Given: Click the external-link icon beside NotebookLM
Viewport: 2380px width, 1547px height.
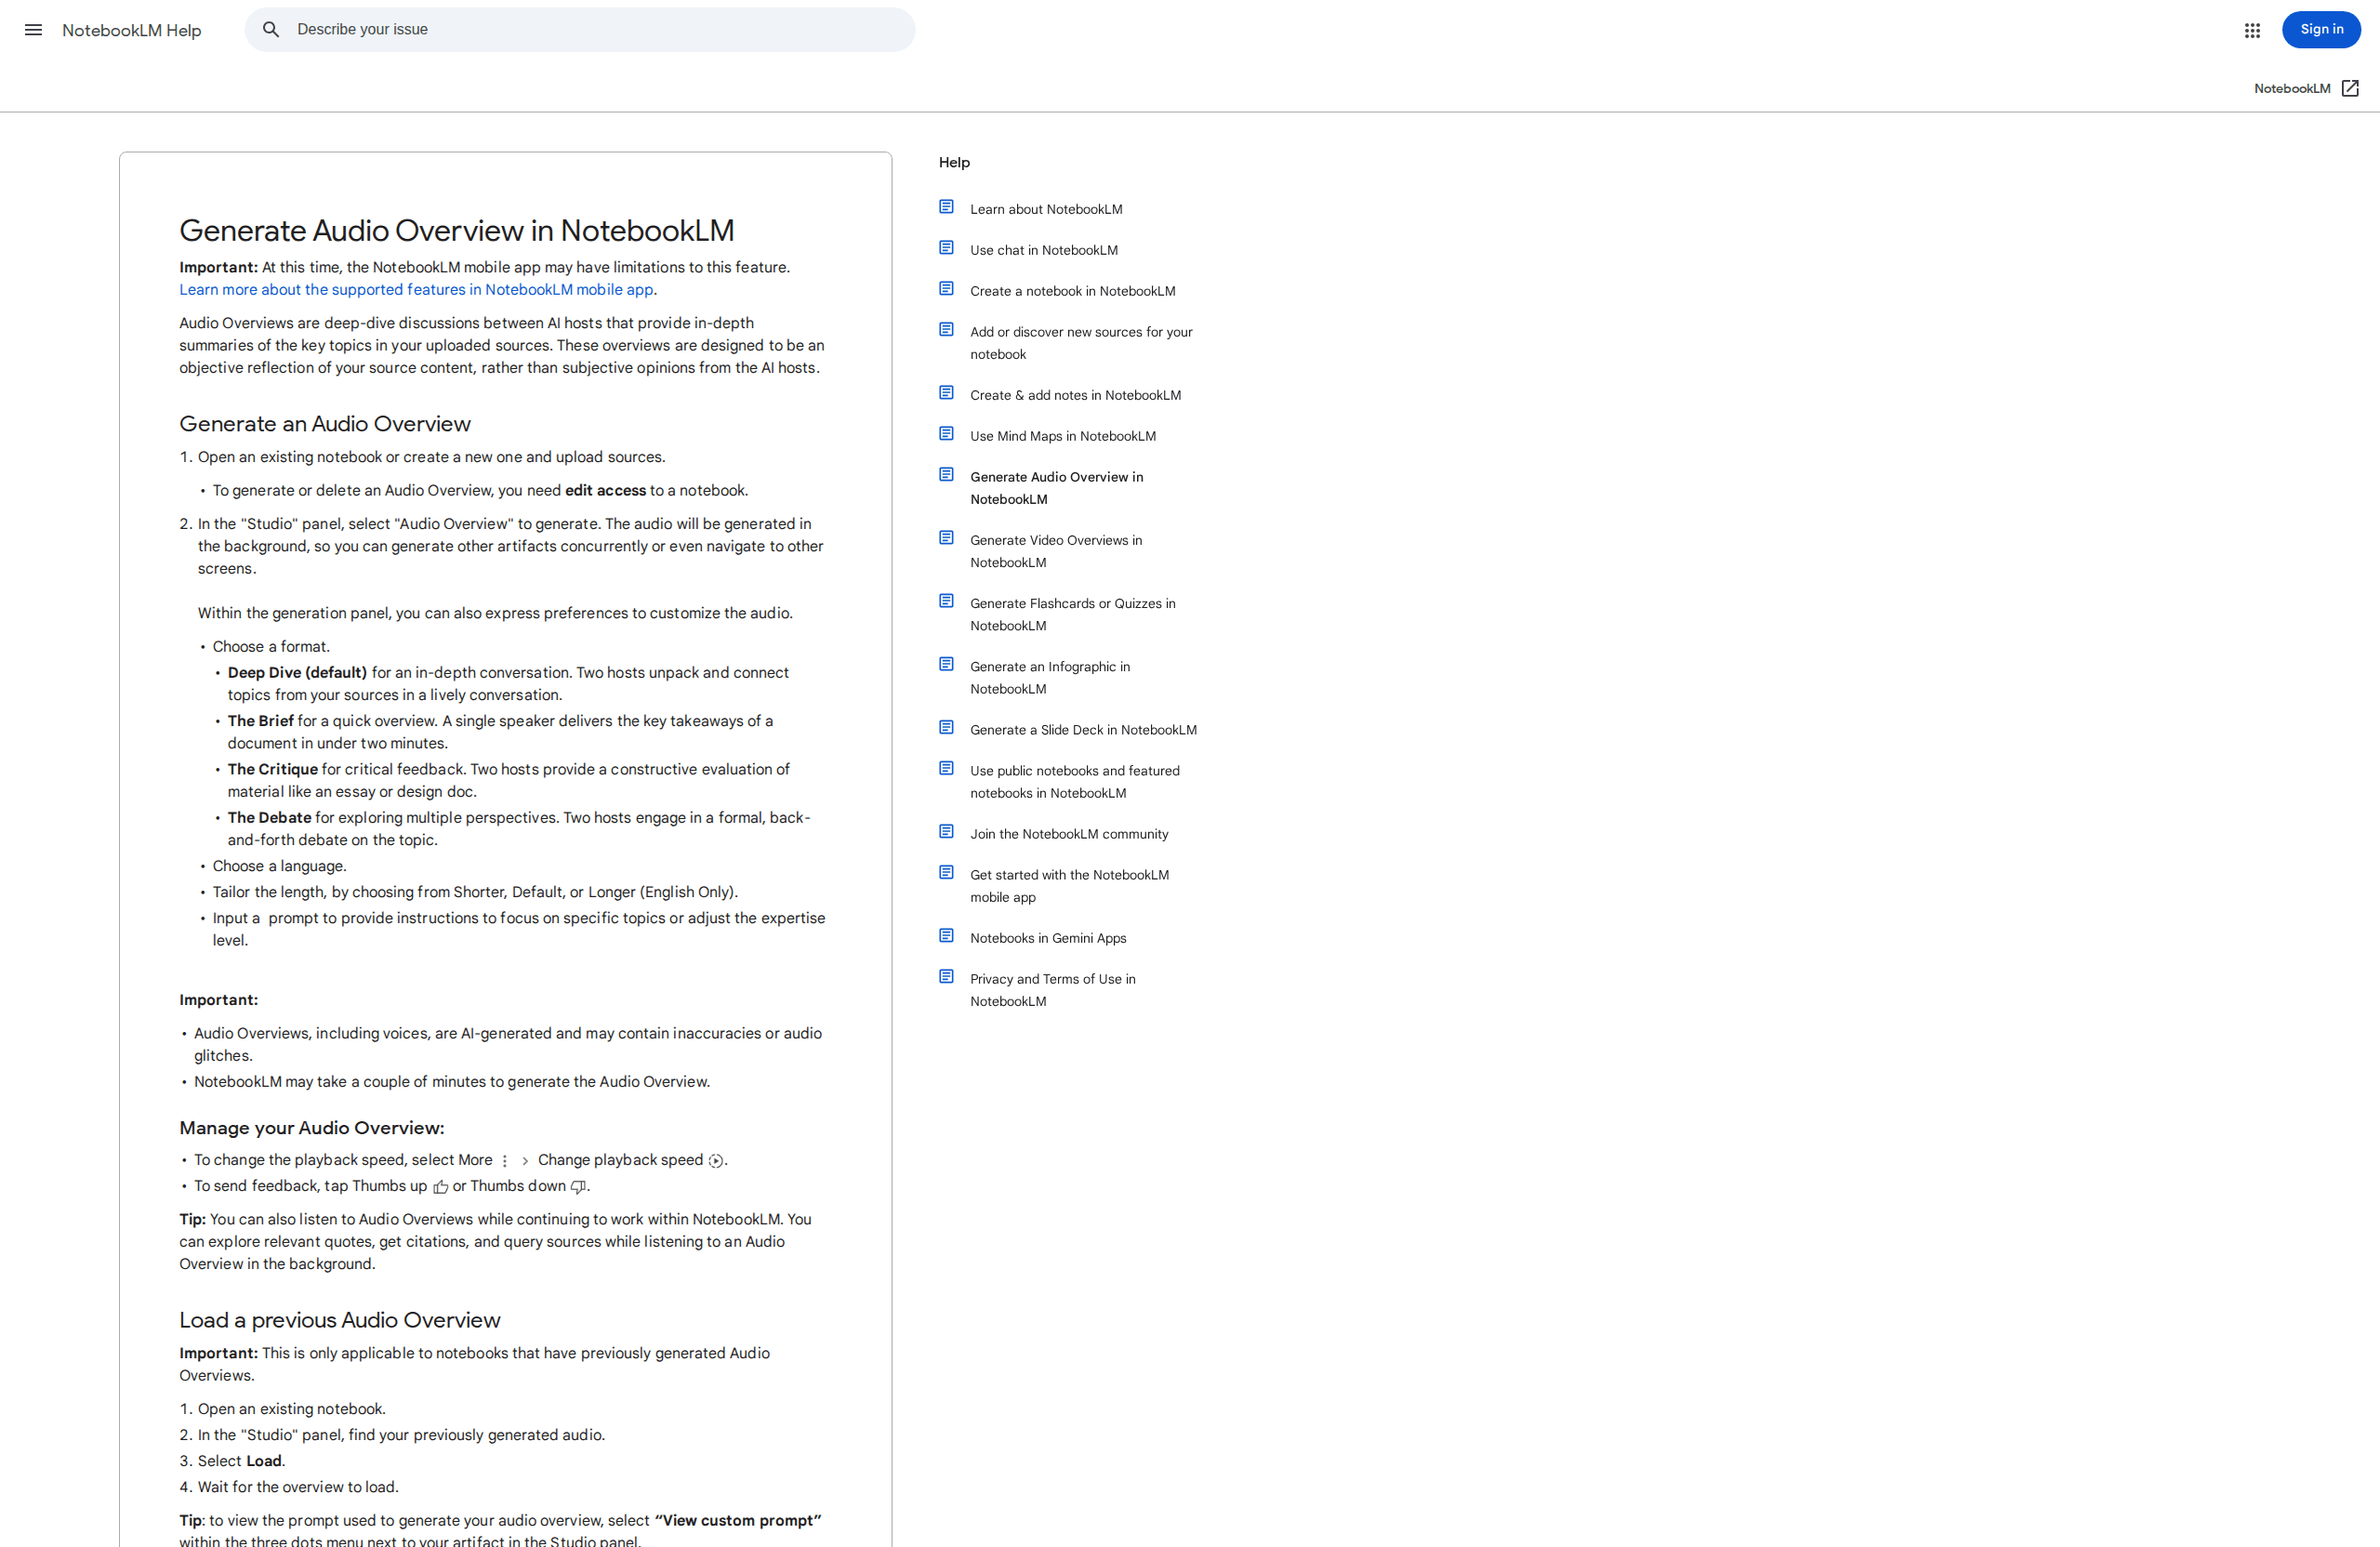Looking at the screenshot, I should click(2350, 89).
